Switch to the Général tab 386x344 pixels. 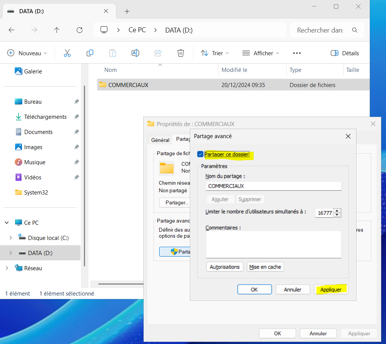point(160,140)
